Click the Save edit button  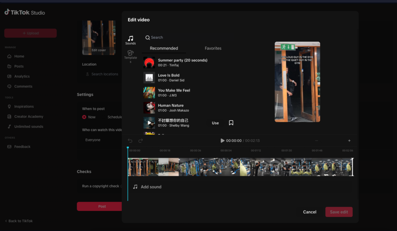click(339, 212)
